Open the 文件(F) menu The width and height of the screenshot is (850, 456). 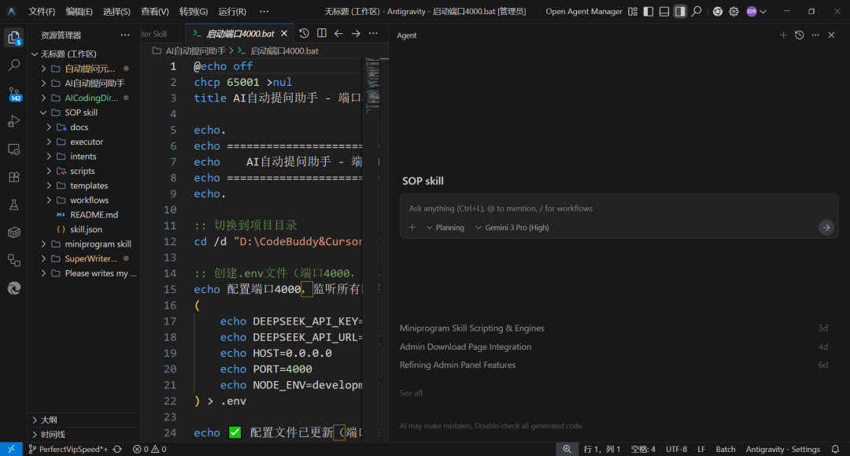coord(42,12)
